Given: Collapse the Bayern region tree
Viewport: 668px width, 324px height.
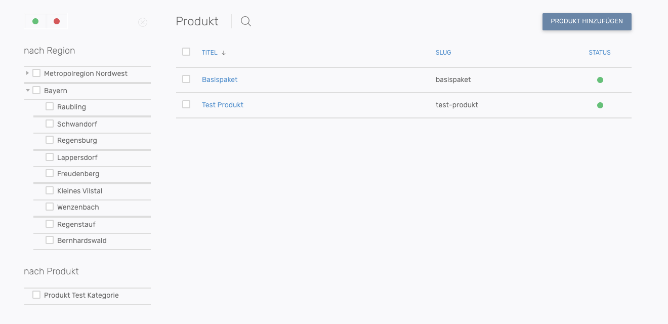Looking at the screenshot, I should pyautogui.click(x=27, y=90).
